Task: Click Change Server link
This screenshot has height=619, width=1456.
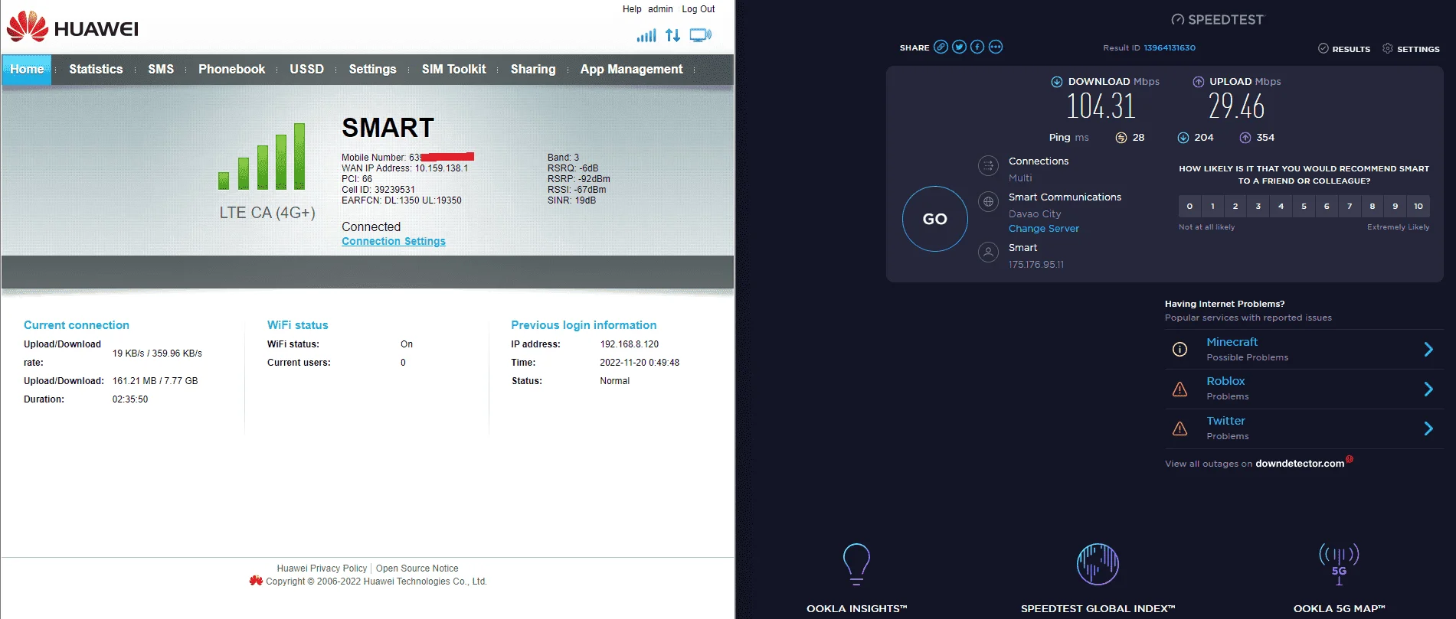Action: 1044,229
